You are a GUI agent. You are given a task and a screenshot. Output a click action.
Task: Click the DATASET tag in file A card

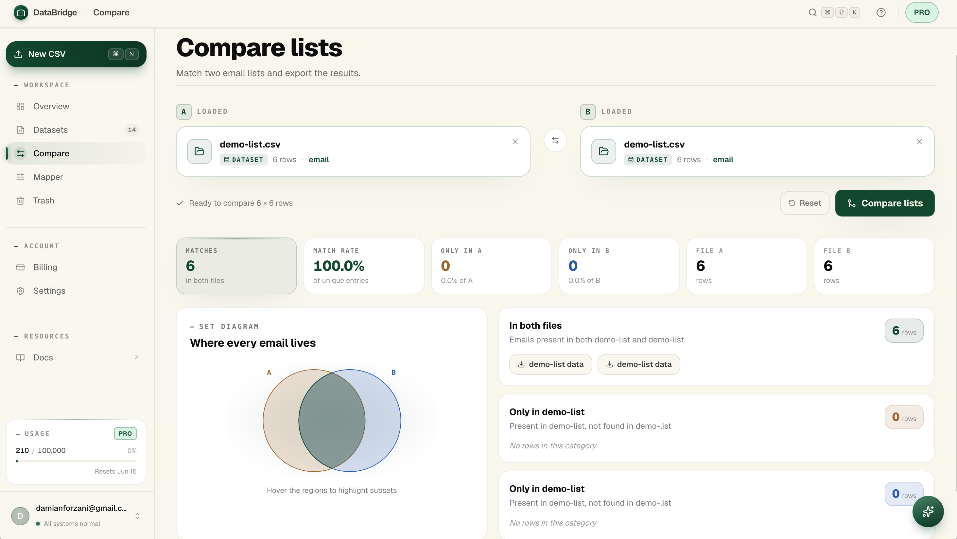243,160
